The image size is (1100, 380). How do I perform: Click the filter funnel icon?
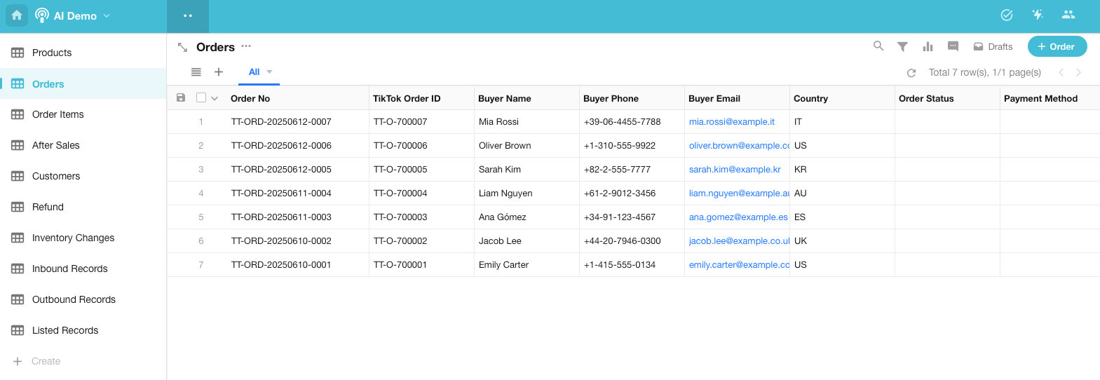click(902, 47)
